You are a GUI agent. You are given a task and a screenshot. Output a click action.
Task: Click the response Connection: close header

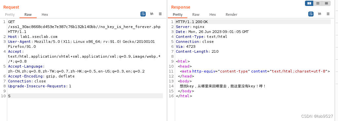tap(195, 42)
